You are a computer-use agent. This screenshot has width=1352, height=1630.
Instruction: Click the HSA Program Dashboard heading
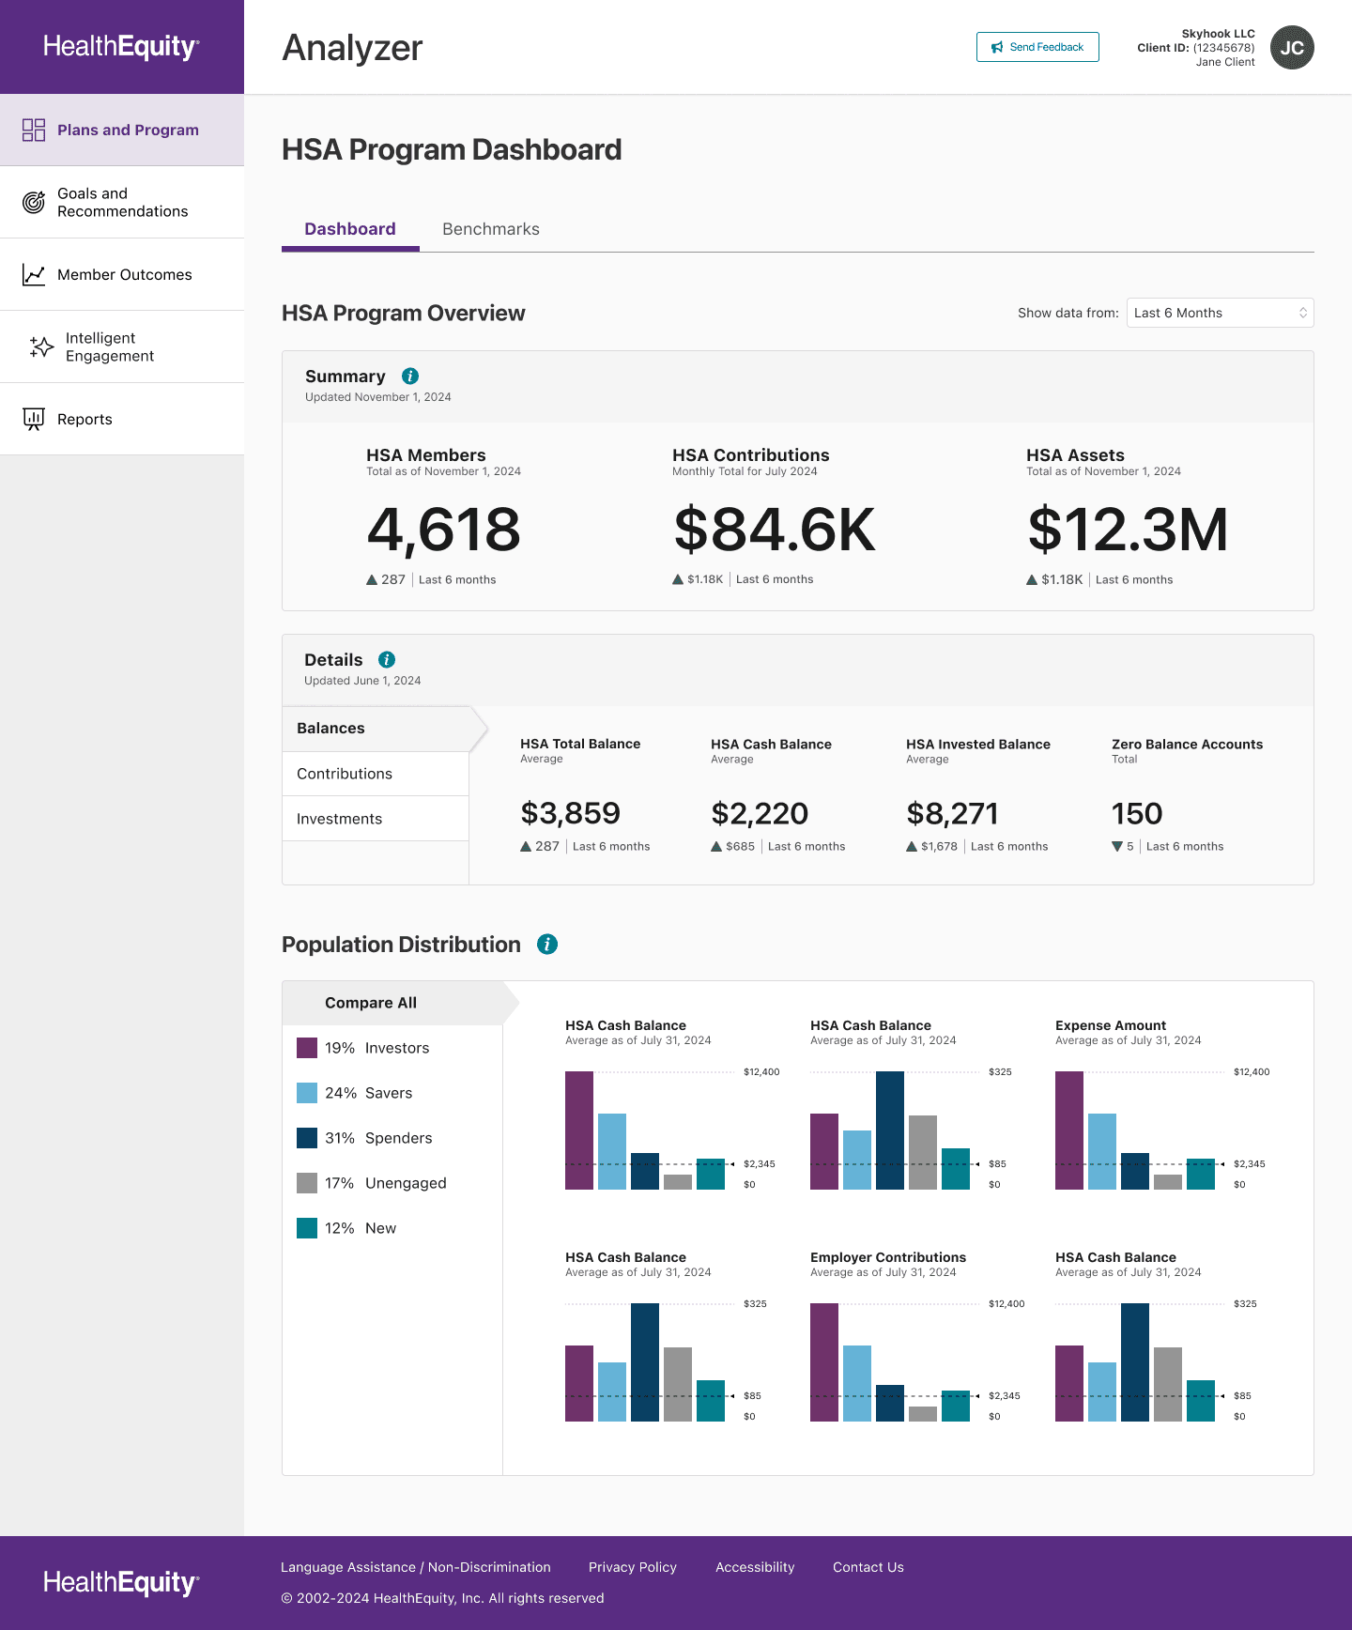pyautogui.click(x=452, y=149)
